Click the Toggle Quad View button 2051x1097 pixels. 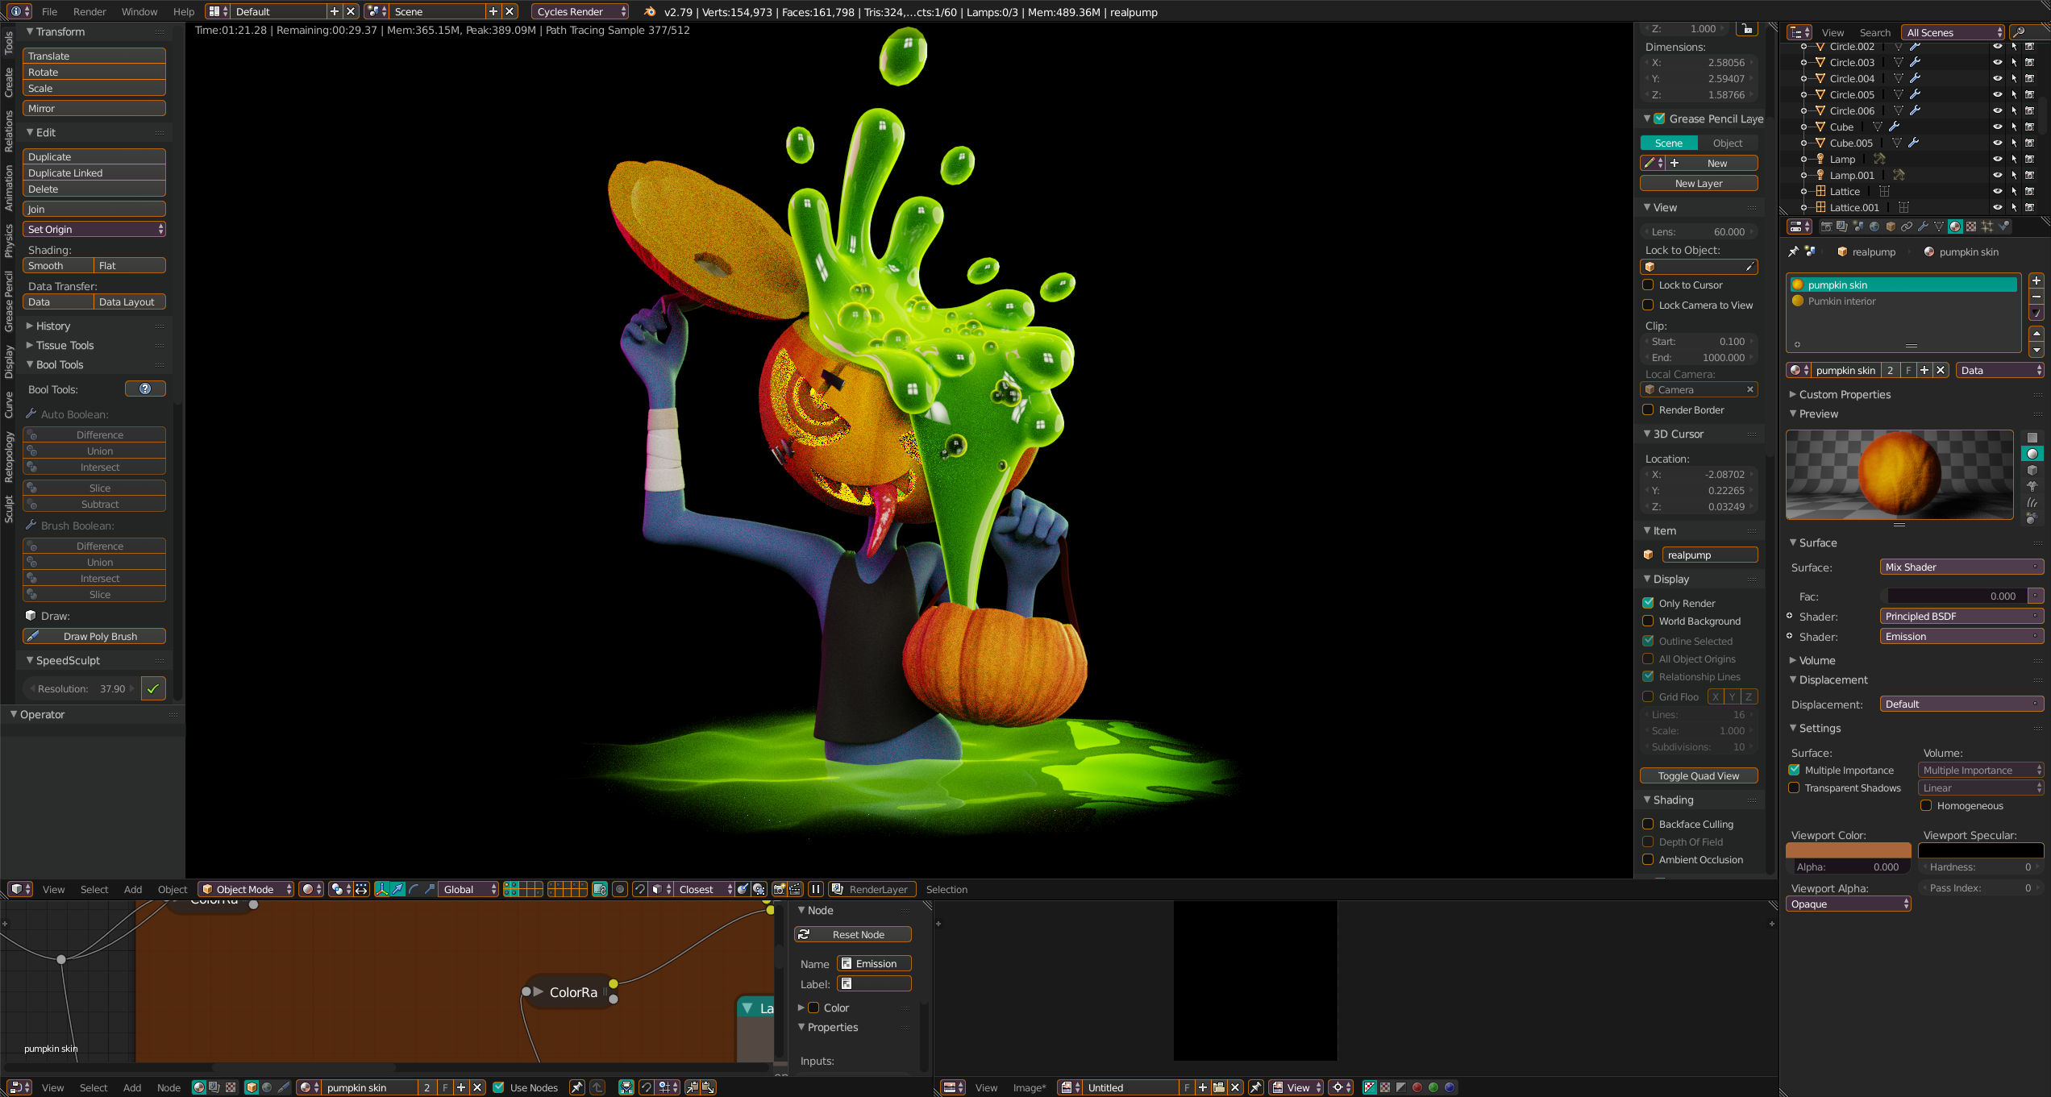click(x=1698, y=775)
